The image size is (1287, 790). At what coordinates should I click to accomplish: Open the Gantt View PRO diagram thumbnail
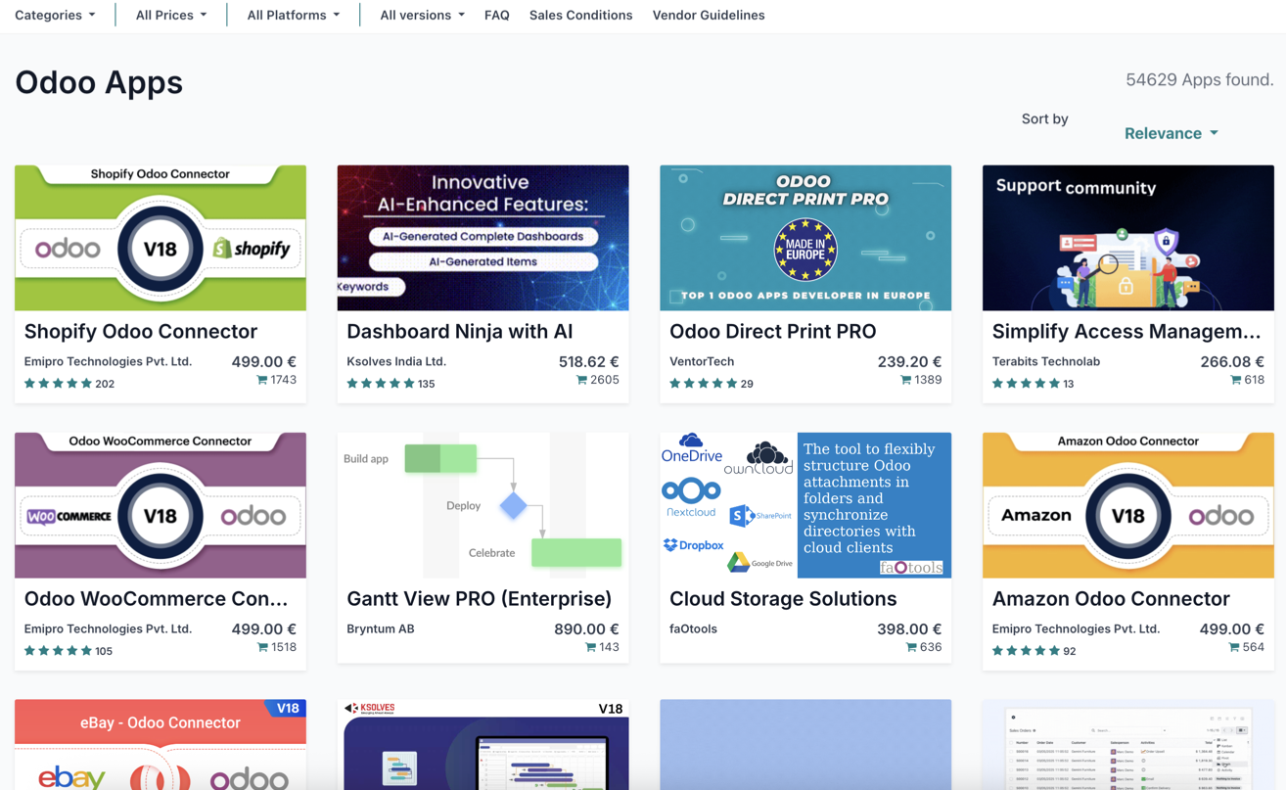point(483,505)
